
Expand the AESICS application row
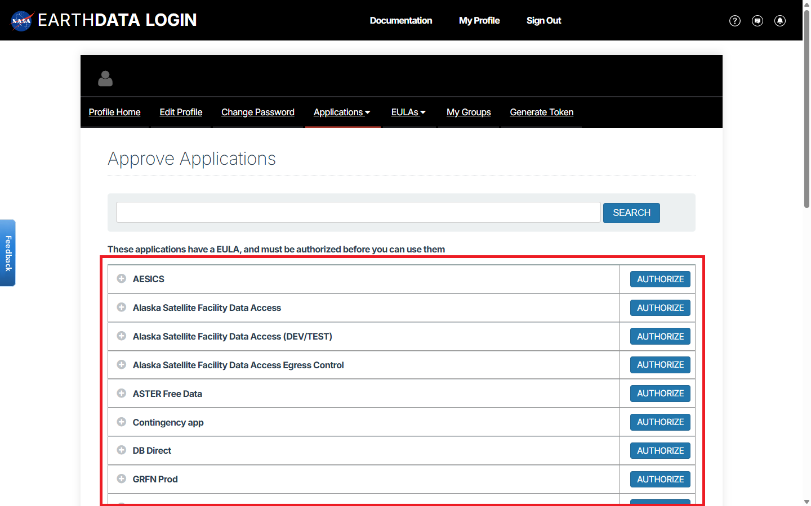[x=121, y=278]
